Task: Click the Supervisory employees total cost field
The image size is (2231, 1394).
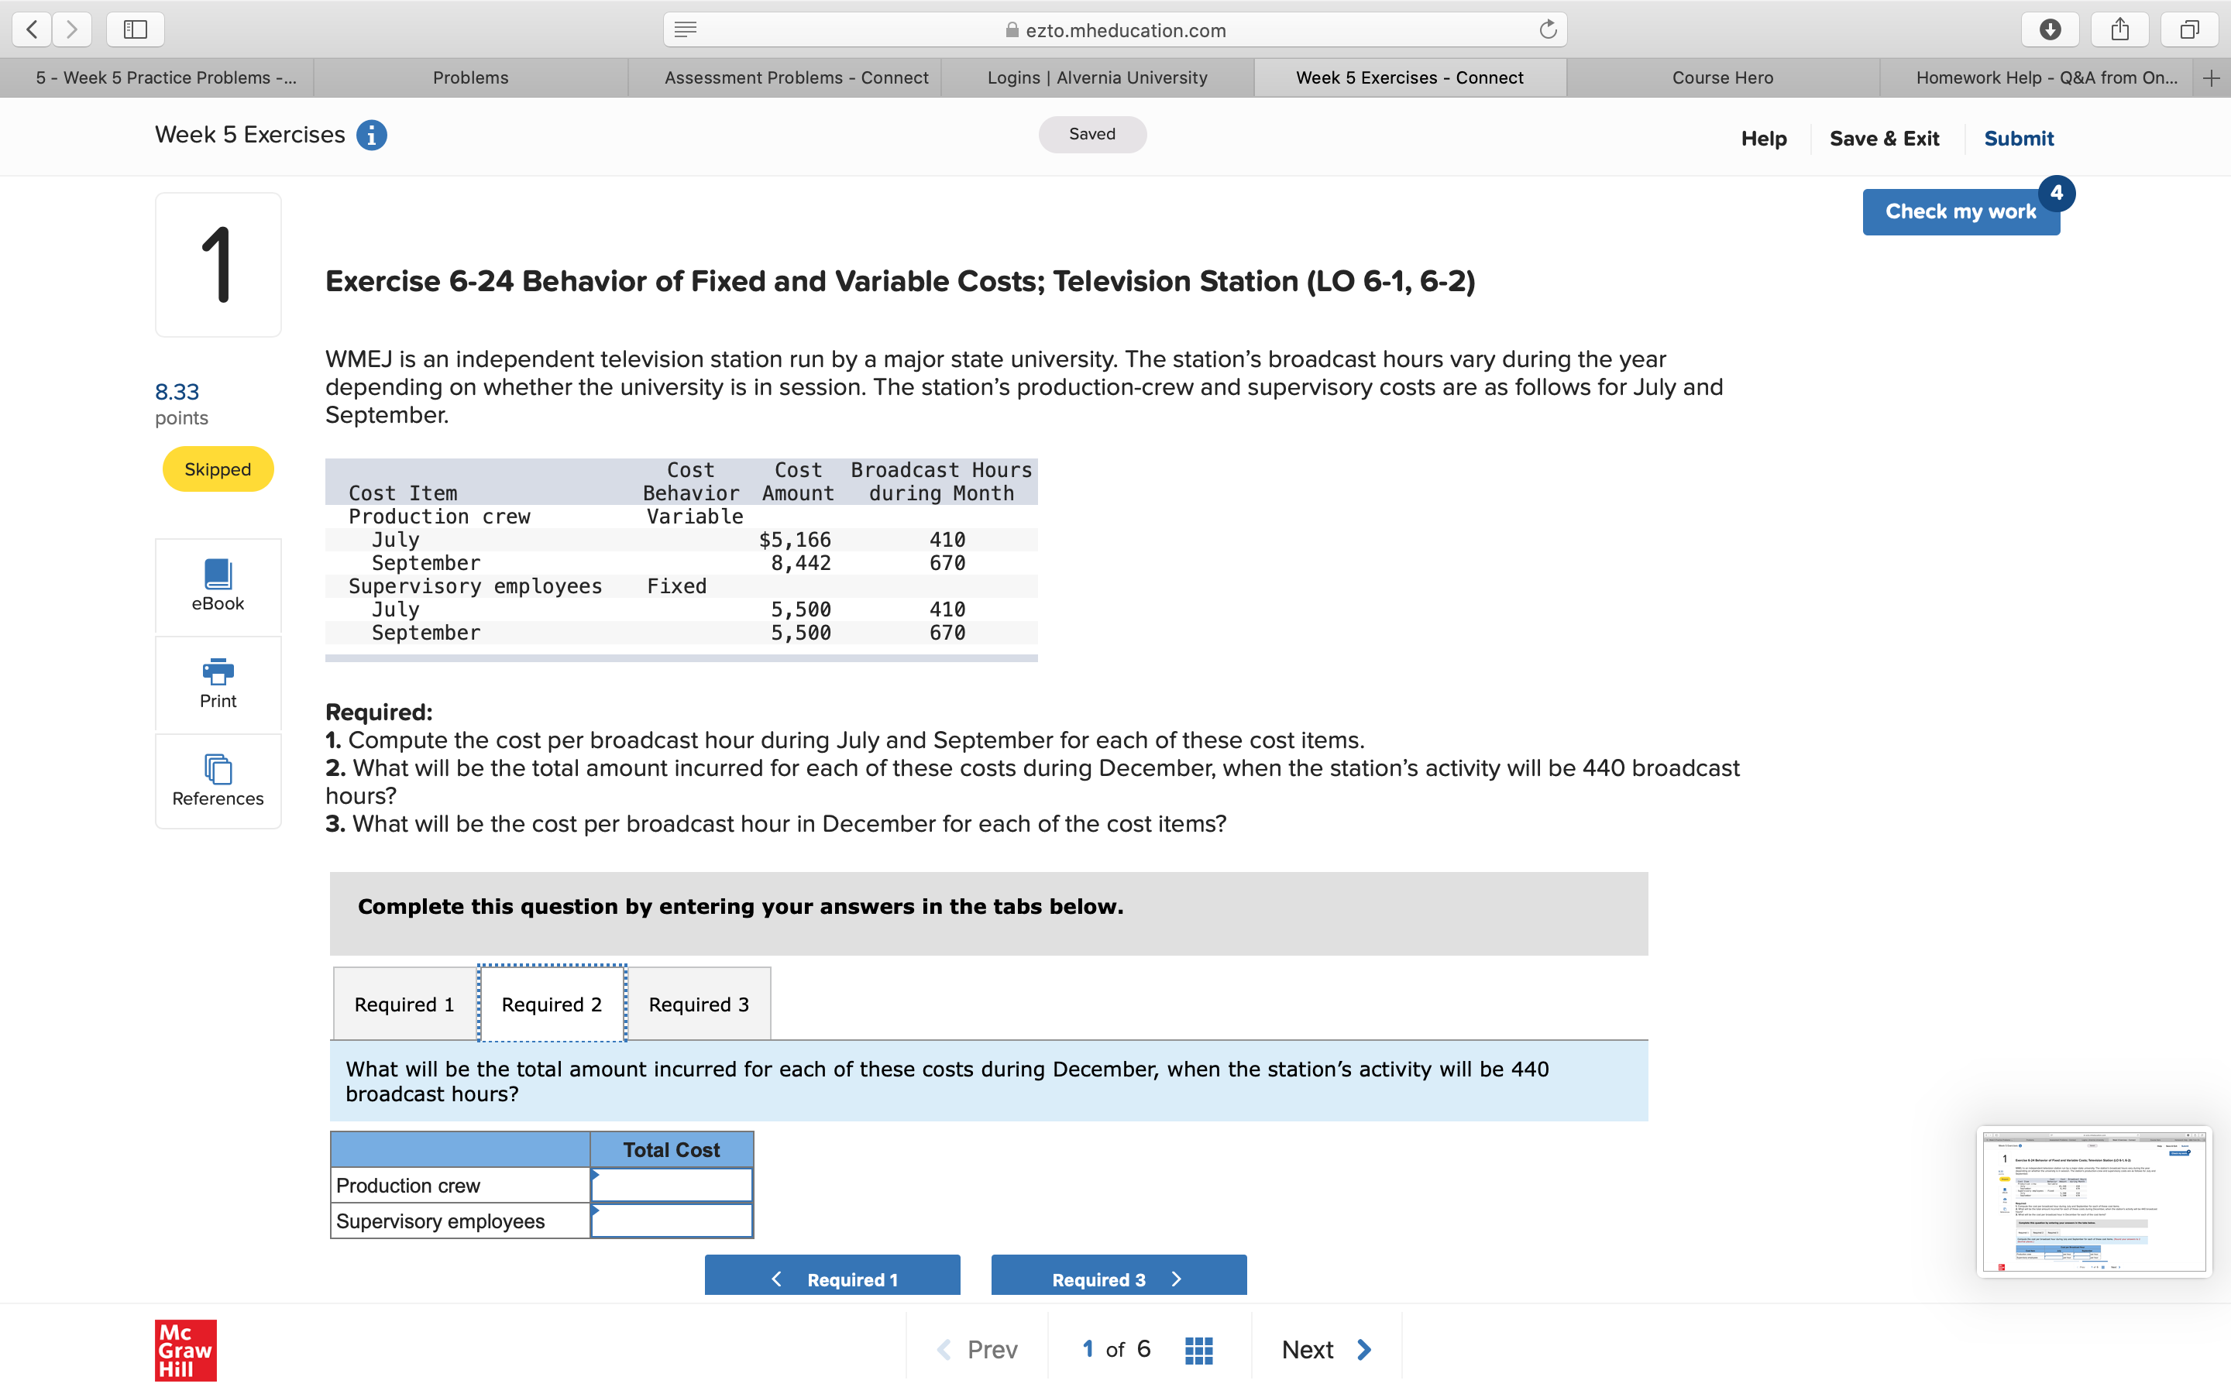Action: 672,1221
